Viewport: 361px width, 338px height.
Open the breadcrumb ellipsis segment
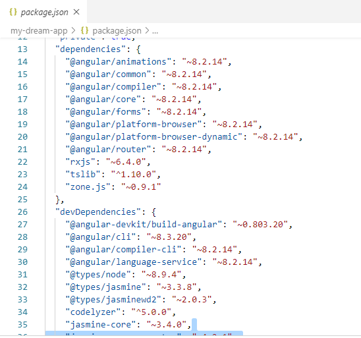(155, 32)
